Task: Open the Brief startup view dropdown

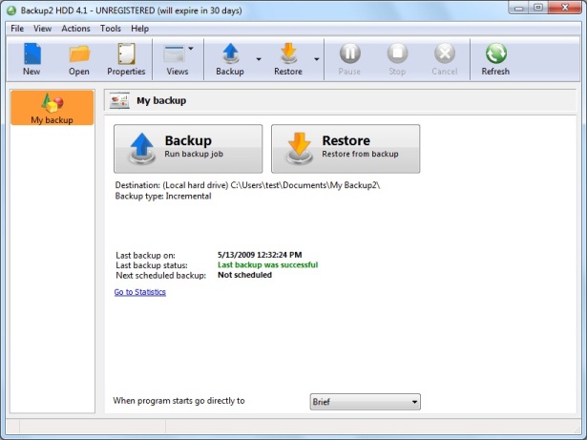Action: pos(365,402)
